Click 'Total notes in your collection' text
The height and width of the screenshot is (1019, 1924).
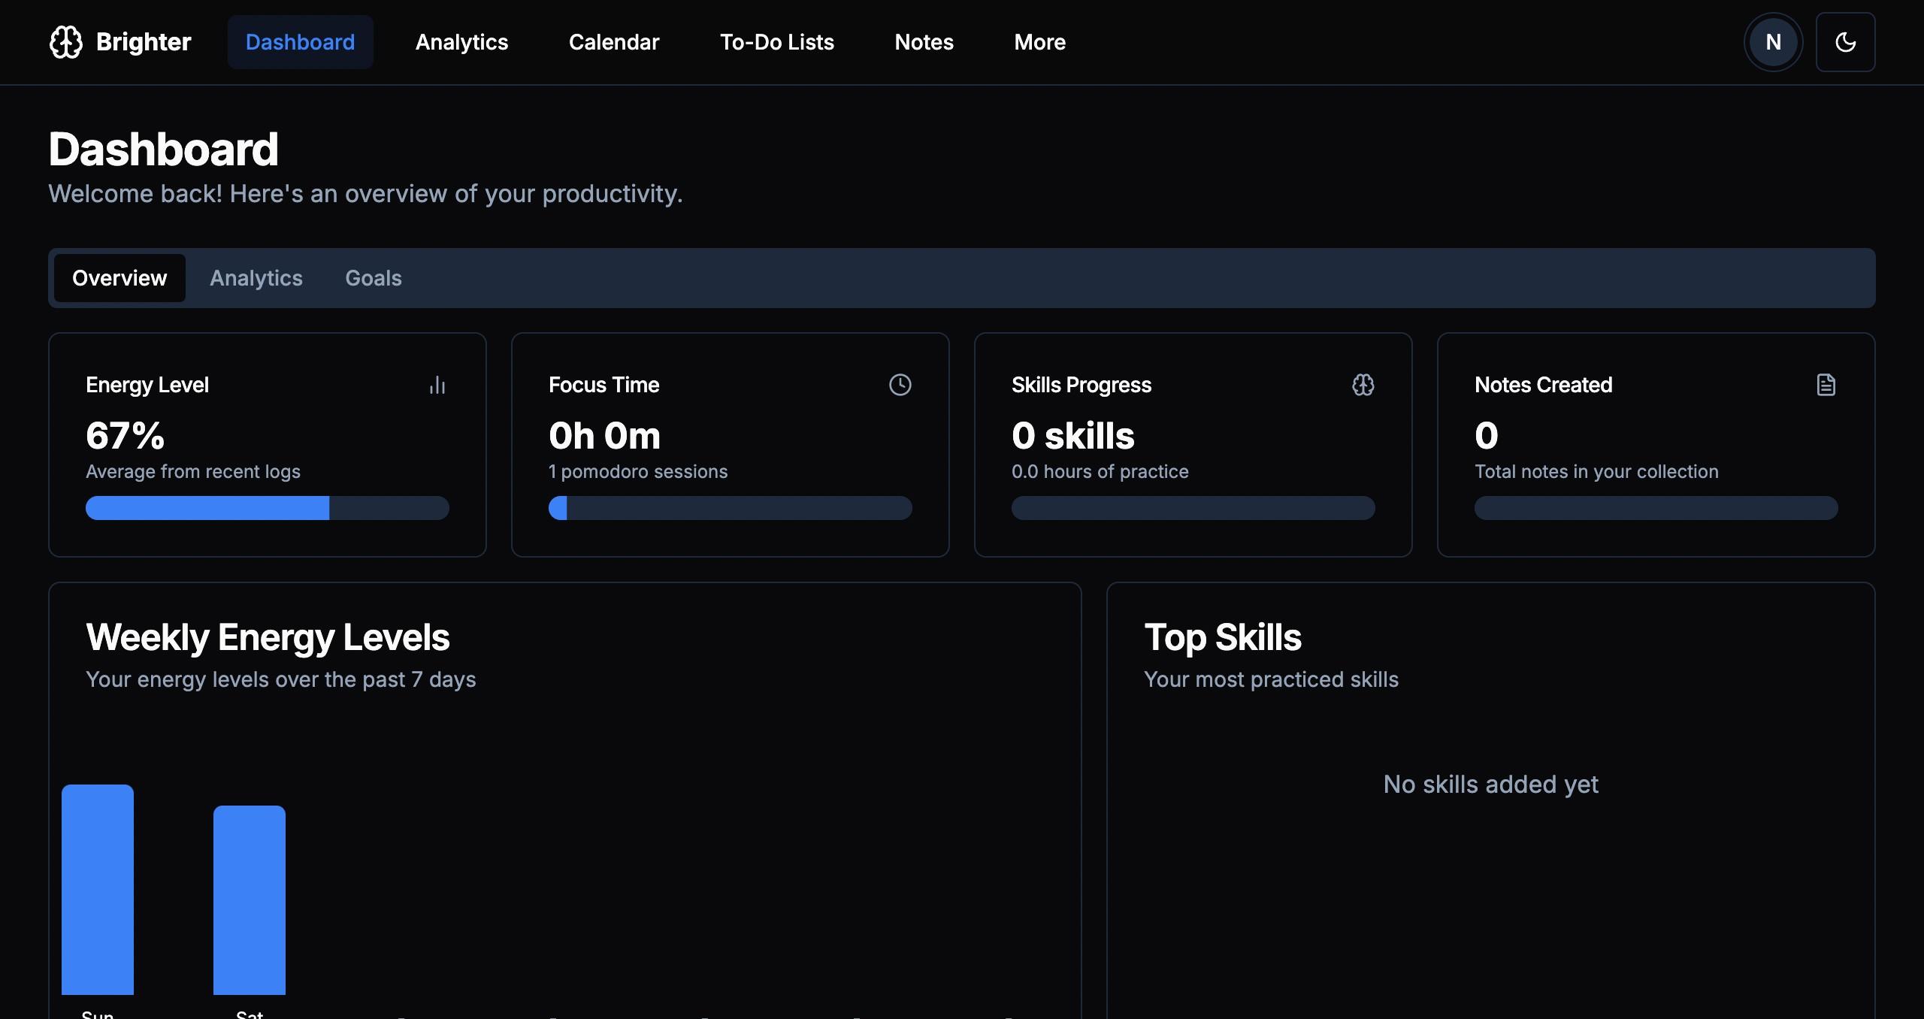[1596, 472]
